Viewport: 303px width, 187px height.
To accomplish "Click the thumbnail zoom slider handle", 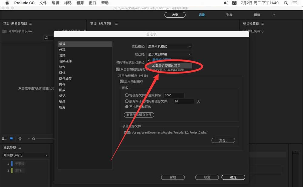I will tap(34, 139).
